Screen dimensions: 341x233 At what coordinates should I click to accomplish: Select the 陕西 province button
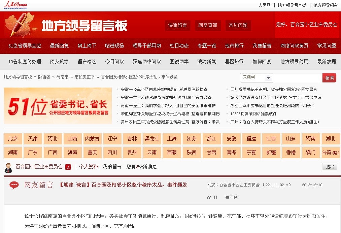[x=192, y=153]
